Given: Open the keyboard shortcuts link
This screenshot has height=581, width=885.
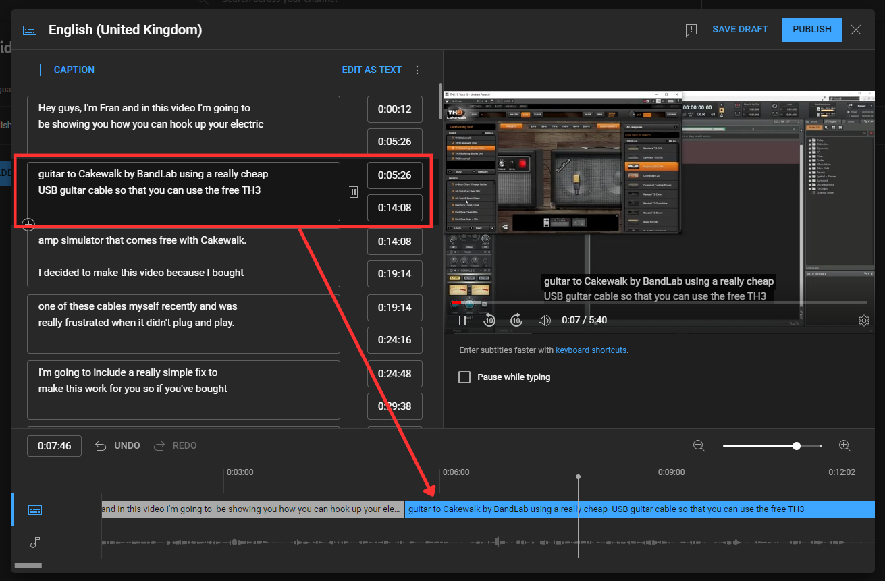Looking at the screenshot, I should [591, 350].
